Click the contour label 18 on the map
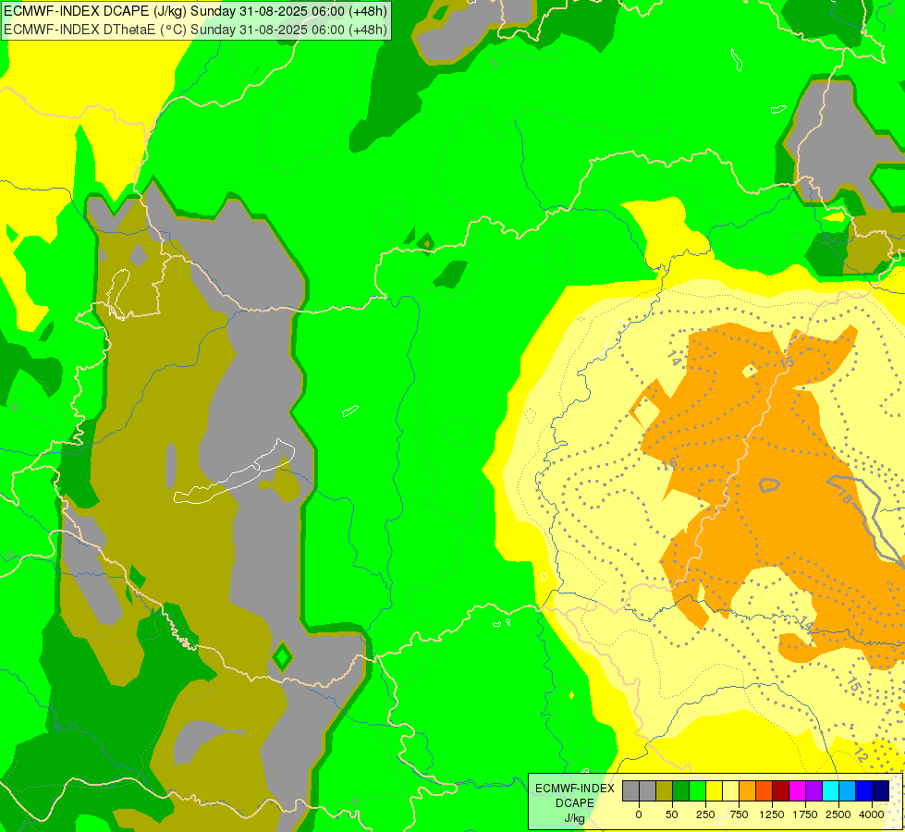The width and height of the screenshot is (905, 832). pos(844,496)
